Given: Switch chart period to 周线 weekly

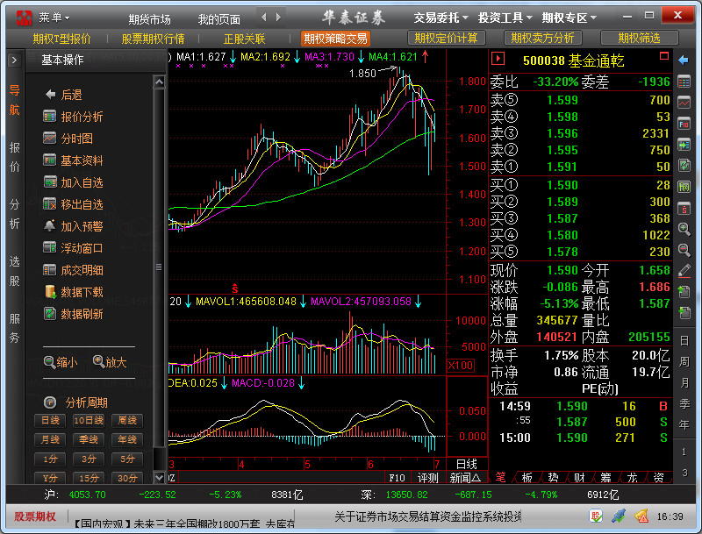Looking at the screenshot, I should coord(126,420).
